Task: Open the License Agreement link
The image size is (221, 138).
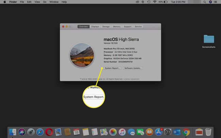Action: coord(131,79)
